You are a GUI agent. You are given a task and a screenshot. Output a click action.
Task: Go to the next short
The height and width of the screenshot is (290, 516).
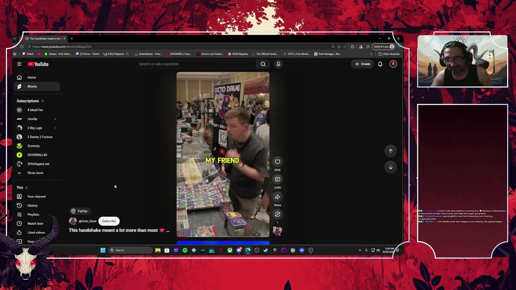coord(390,167)
